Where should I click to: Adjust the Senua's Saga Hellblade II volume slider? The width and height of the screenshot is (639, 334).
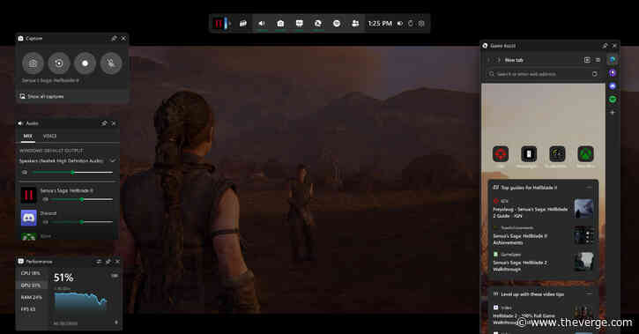point(81,199)
